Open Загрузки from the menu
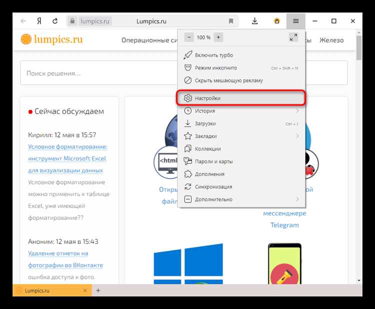Image resolution: width=375 pixels, height=309 pixels. [x=241, y=123]
